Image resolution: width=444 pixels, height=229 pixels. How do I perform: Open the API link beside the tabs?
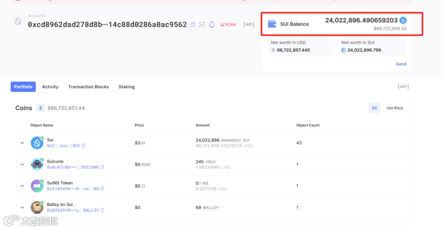tap(403, 86)
